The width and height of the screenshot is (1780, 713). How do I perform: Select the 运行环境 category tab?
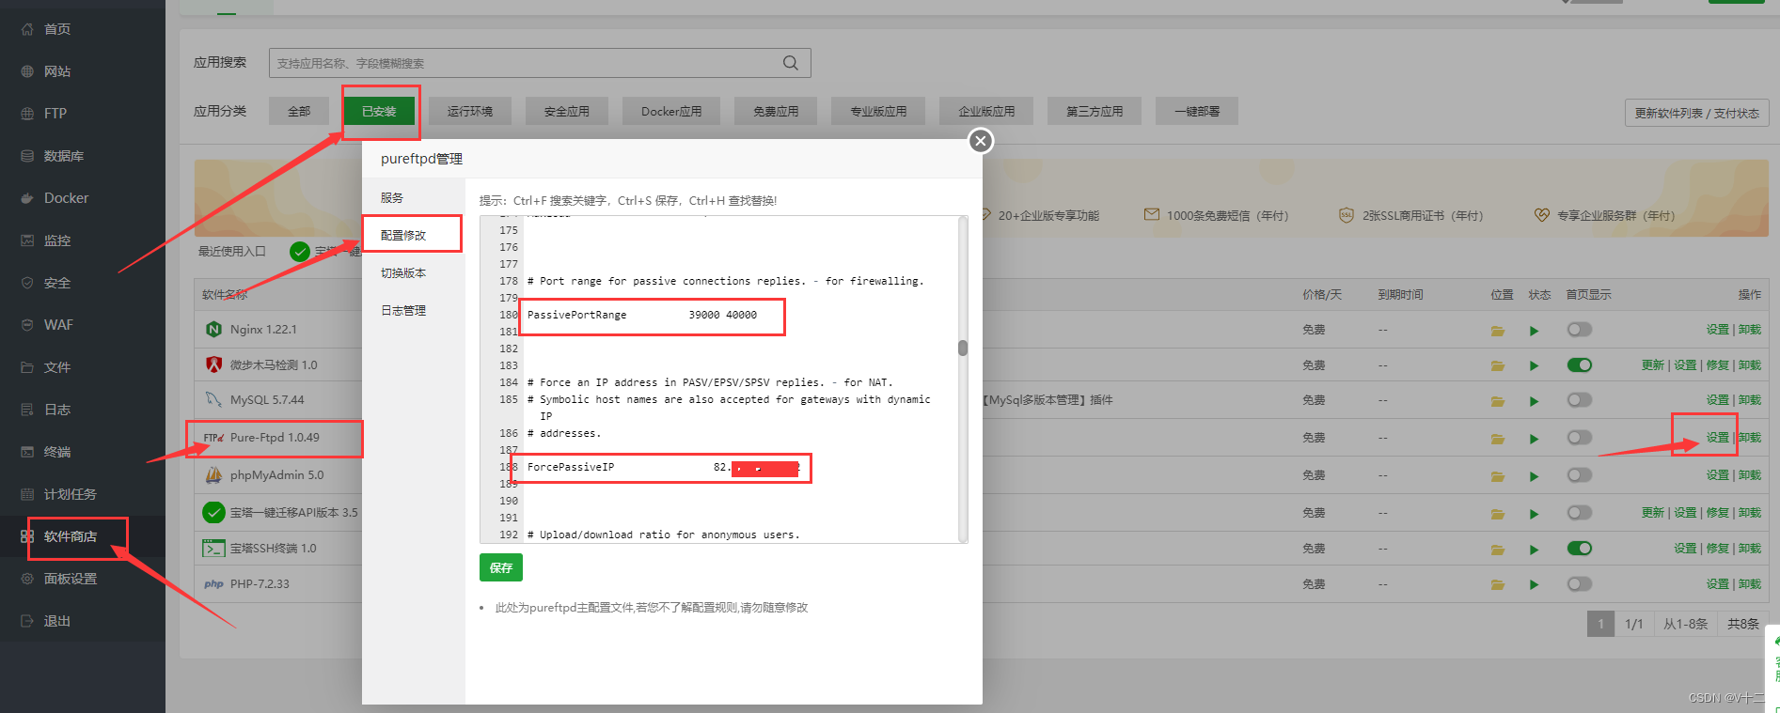pyautogui.click(x=470, y=111)
